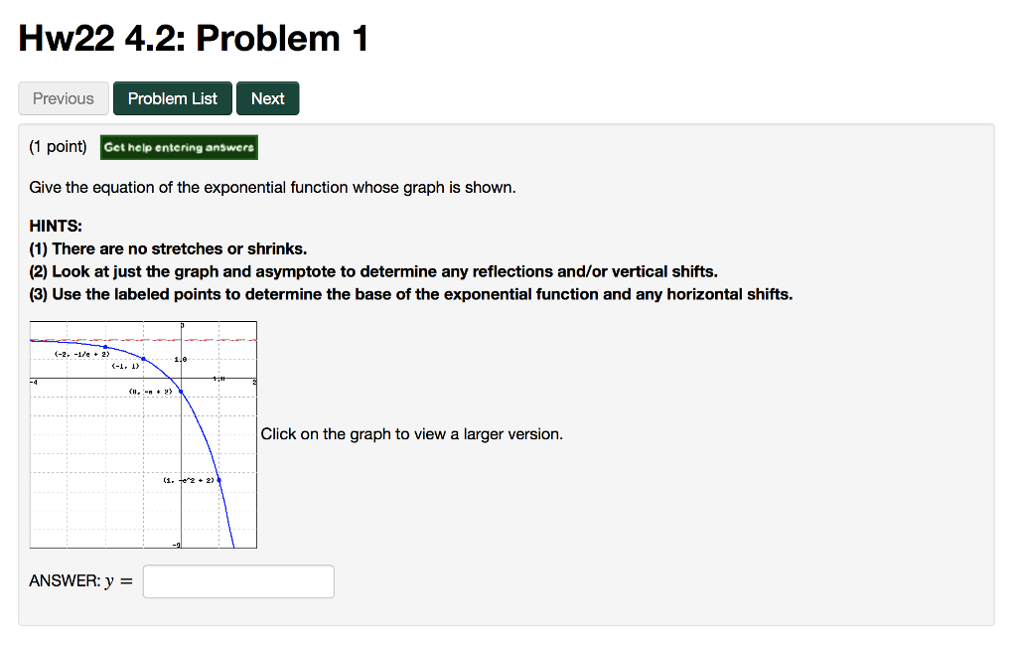Click the point labeled (-2, -1/e + 2)
This screenshot has width=1017, height=647.
[x=105, y=346]
